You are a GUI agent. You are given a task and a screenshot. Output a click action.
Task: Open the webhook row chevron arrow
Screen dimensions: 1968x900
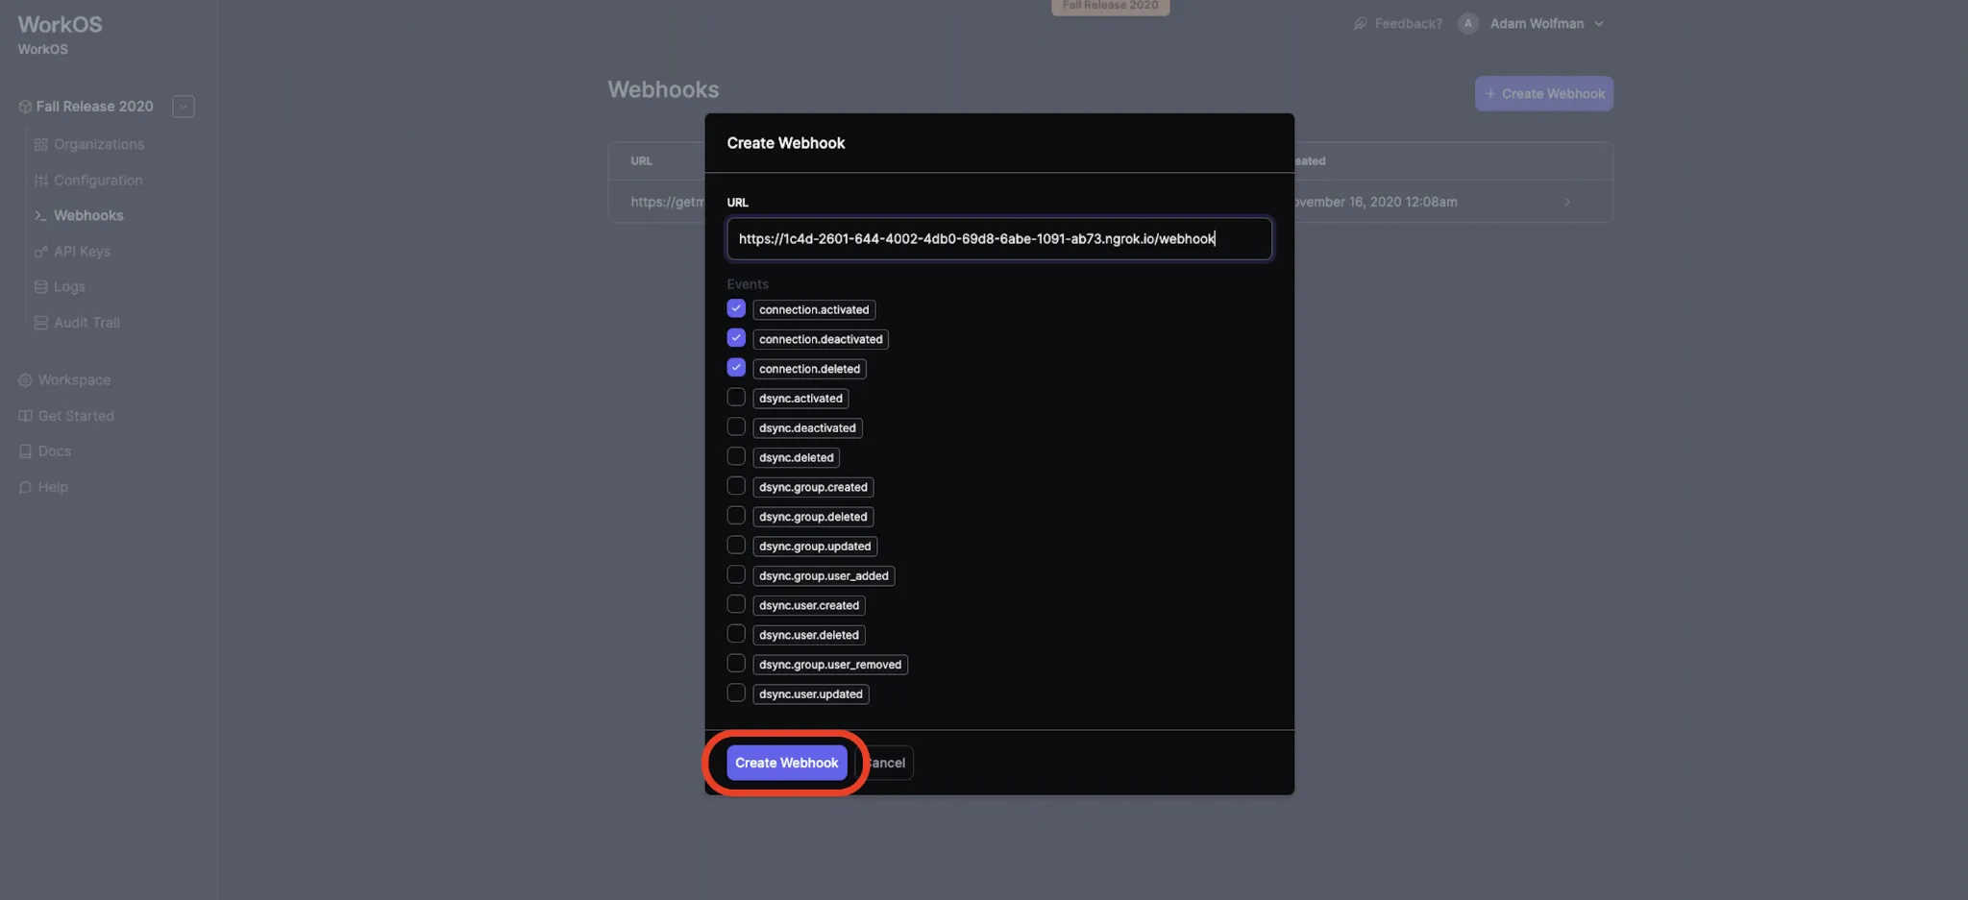point(1567,202)
